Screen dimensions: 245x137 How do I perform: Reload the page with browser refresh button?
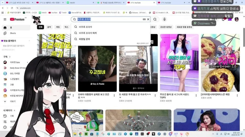(12, 8)
